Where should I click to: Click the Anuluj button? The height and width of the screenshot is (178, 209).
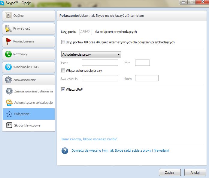click(195, 173)
